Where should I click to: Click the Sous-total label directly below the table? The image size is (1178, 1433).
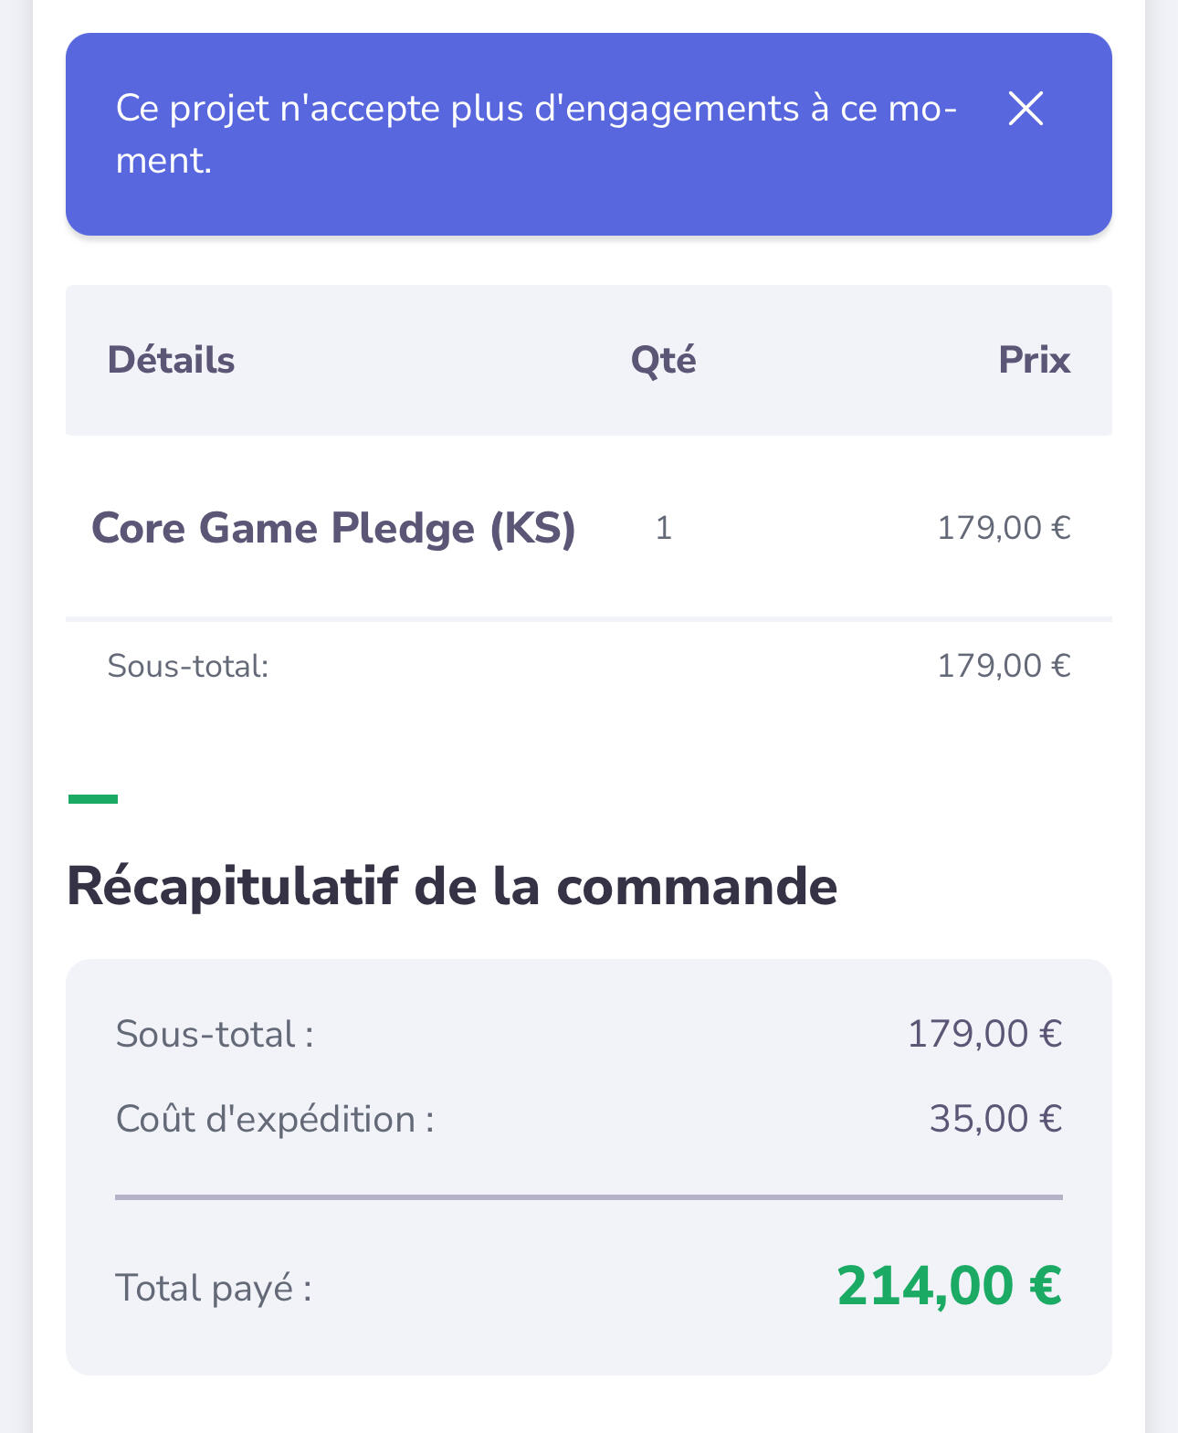coord(188,666)
